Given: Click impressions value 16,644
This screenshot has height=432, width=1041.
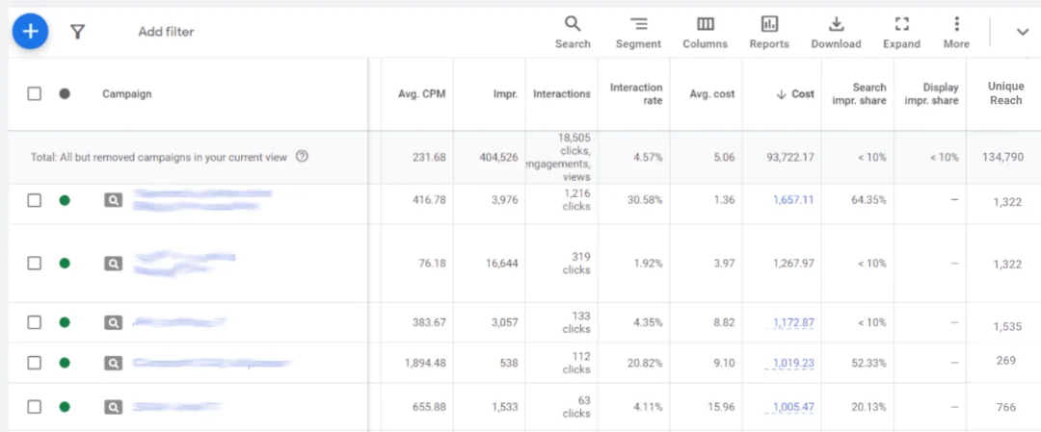Looking at the screenshot, I should tap(502, 263).
